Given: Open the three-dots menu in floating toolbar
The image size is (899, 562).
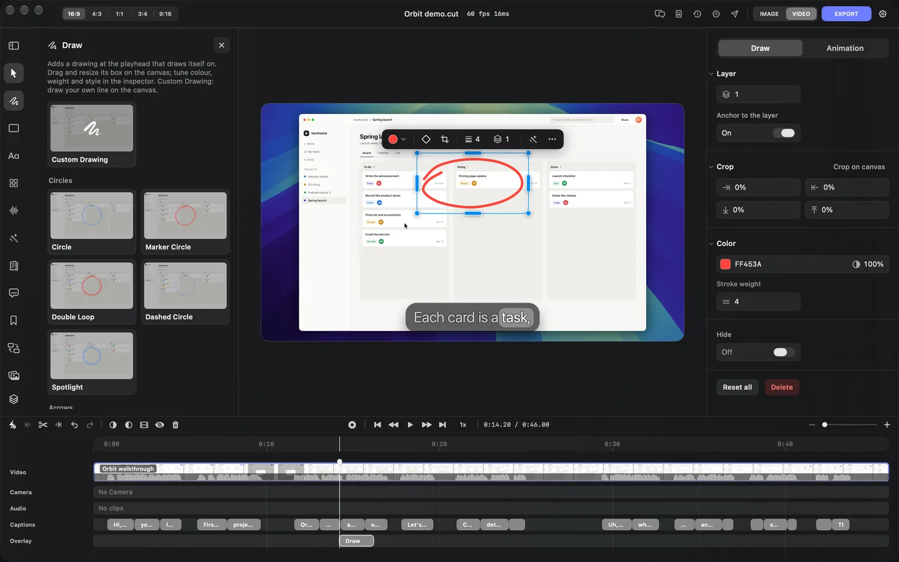Looking at the screenshot, I should click(552, 139).
